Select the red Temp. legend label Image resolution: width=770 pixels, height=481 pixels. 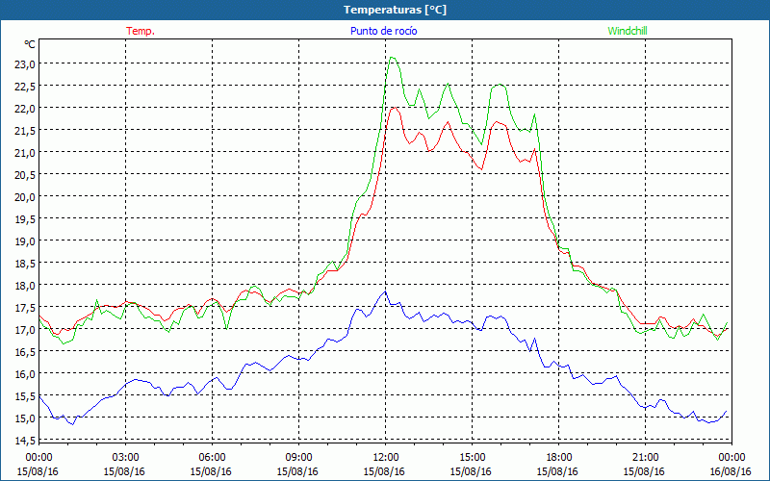[x=141, y=31]
